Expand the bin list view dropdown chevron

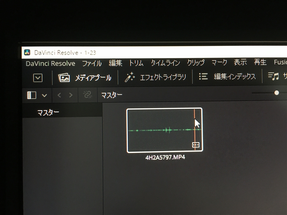pyautogui.click(x=45, y=95)
